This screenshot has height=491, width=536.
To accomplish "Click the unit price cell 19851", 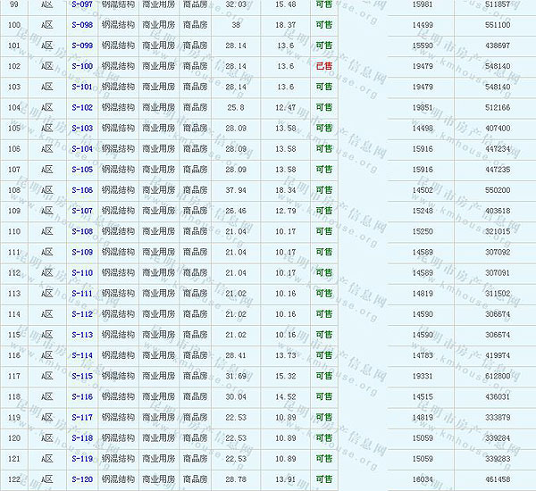I will pos(423,108).
